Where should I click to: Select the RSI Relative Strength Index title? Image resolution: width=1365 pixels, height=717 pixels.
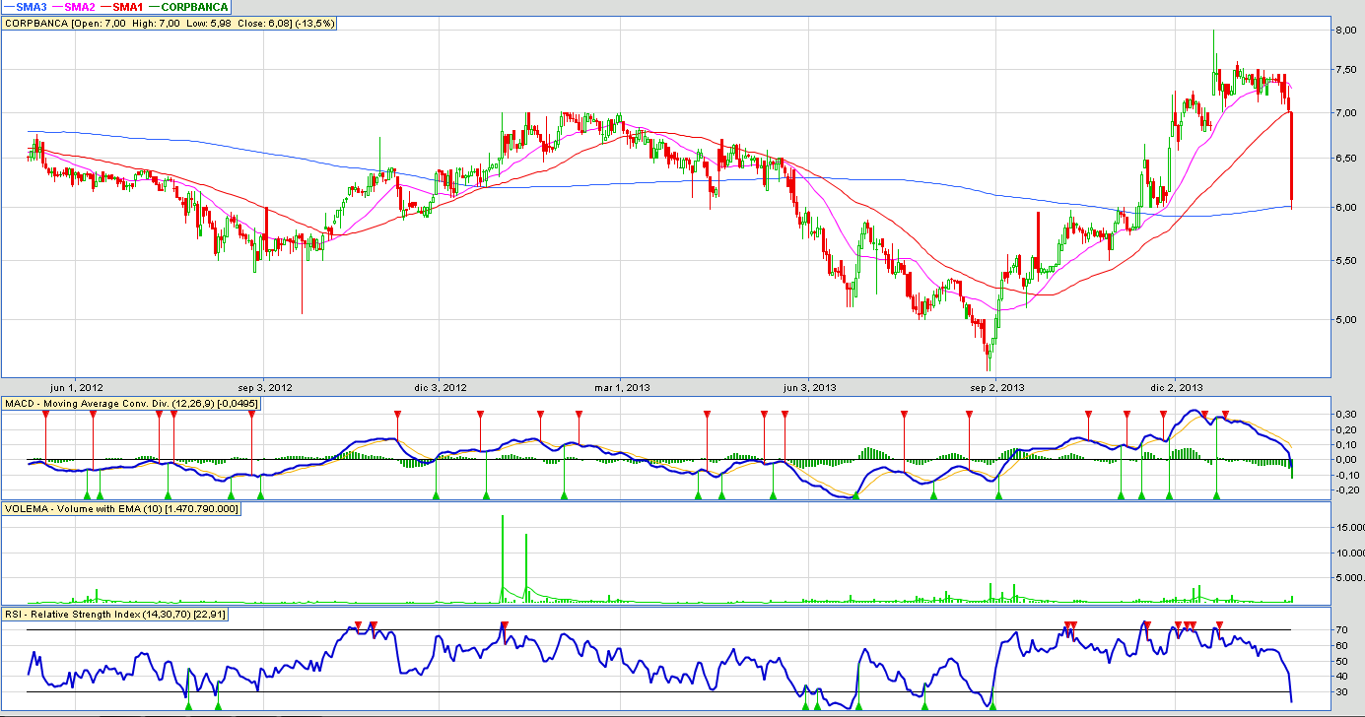click(114, 615)
